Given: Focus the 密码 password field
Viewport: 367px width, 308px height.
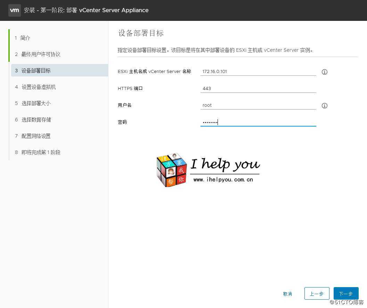Looking at the screenshot, I should tap(258, 122).
